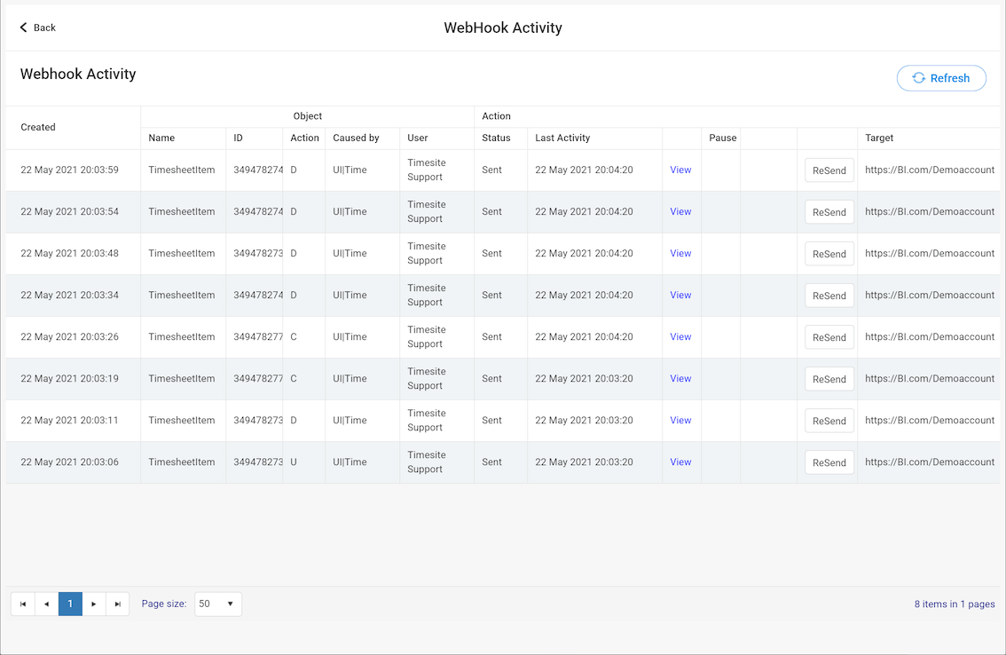Open View link for the 20:03:34 row

(680, 296)
